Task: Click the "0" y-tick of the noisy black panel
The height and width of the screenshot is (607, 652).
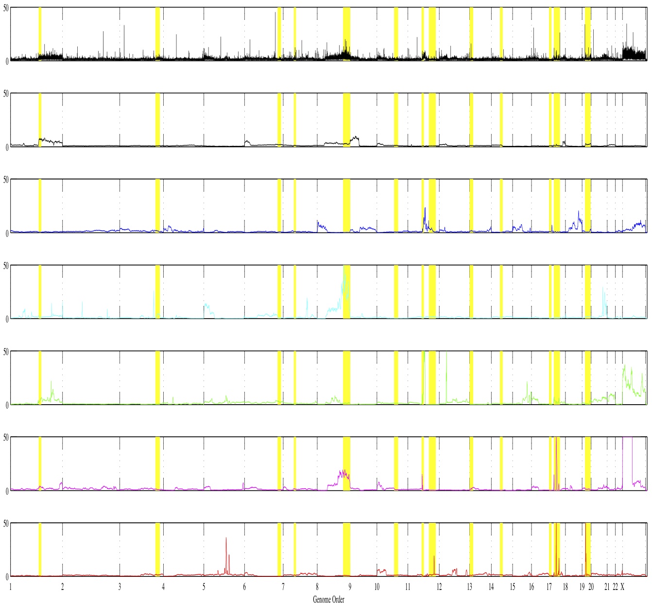Action: tap(7, 61)
